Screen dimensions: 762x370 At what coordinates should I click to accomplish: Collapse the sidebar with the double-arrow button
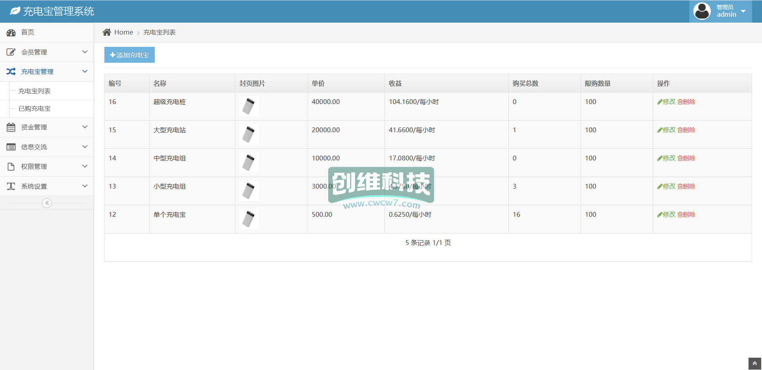click(x=47, y=203)
